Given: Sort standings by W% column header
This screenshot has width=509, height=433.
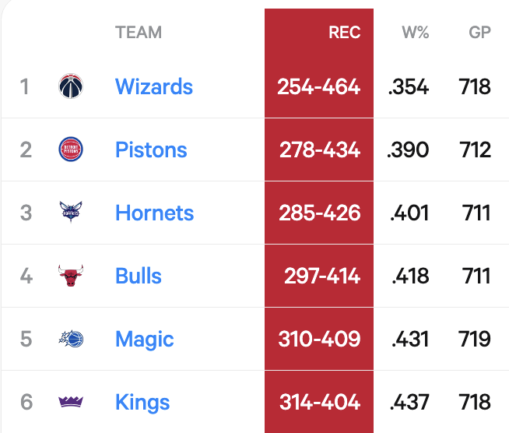Looking at the screenshot, I should click(415, 33).
